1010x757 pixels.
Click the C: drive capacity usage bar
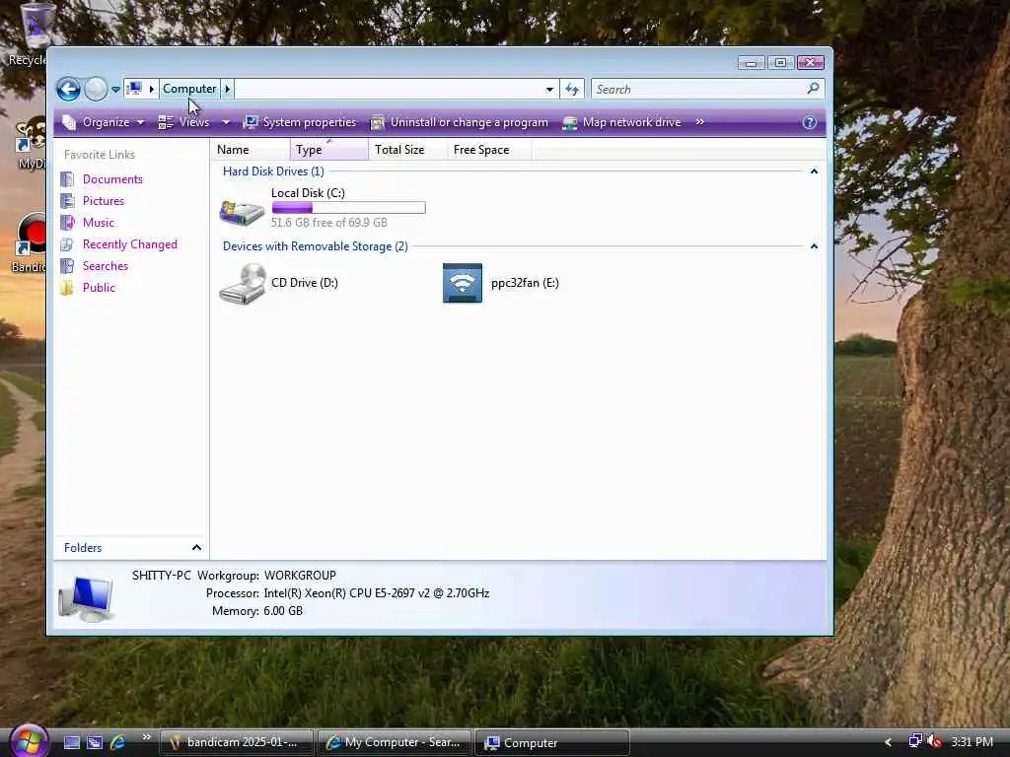[x=348, y=207]
